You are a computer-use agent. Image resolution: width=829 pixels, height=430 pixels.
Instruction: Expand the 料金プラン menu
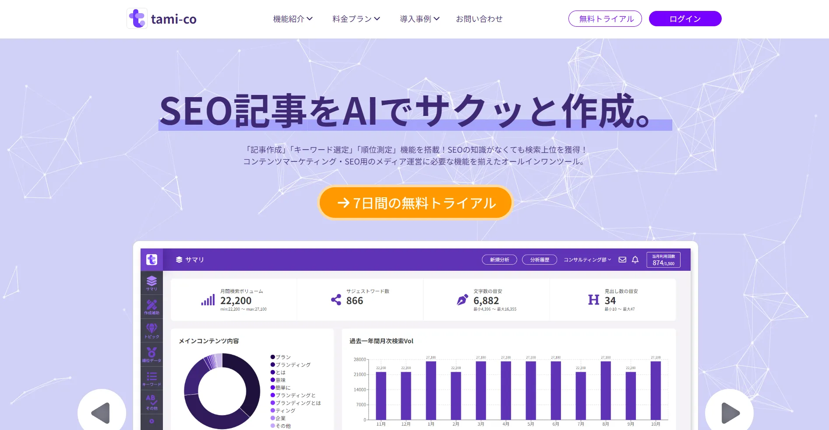(356, 19)
